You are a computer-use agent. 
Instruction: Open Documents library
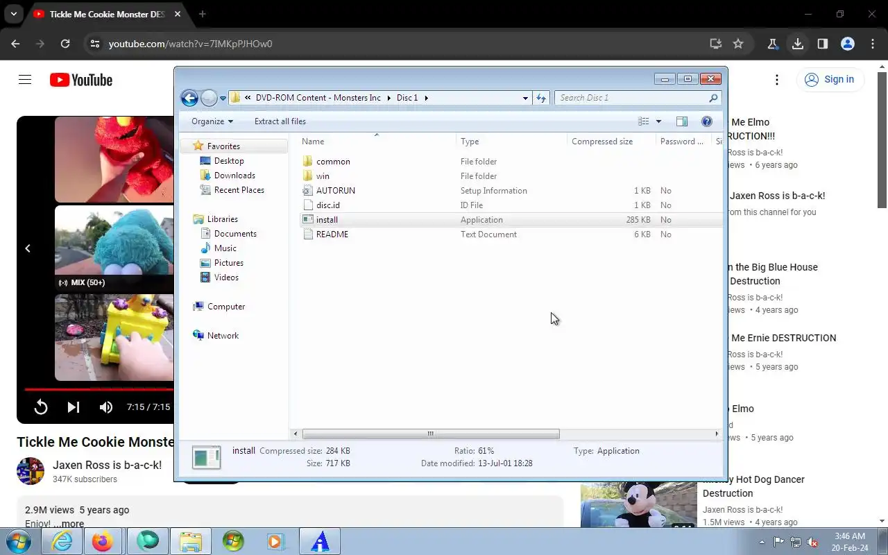coord(235,234)
